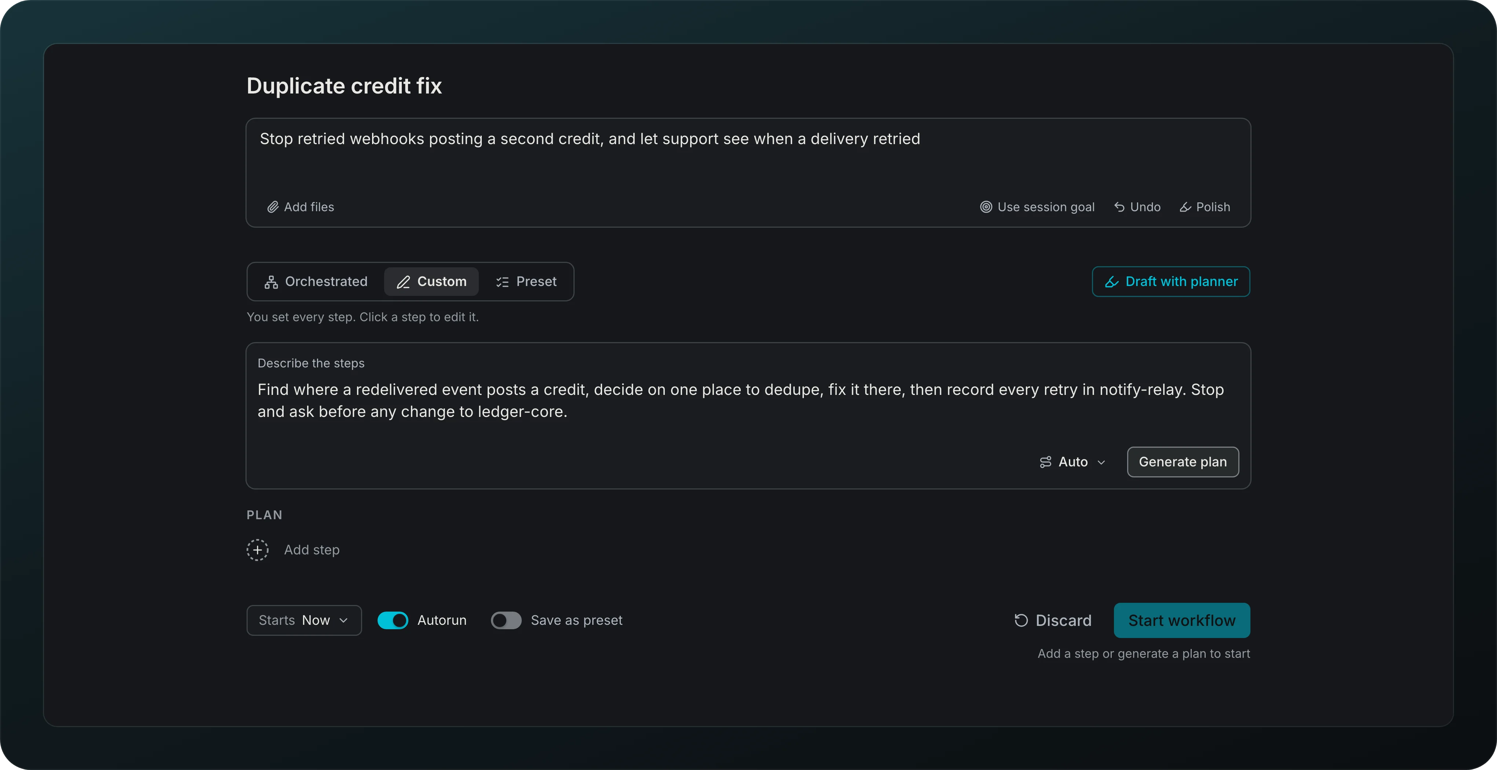Click the Orchestrated hierarchy icon
Screen dimensions: 1497x770
click(271, 282)
